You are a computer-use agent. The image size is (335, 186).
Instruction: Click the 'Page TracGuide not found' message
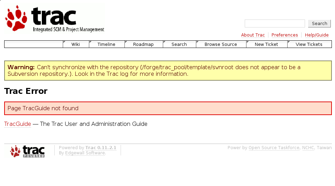click(168, 108)
